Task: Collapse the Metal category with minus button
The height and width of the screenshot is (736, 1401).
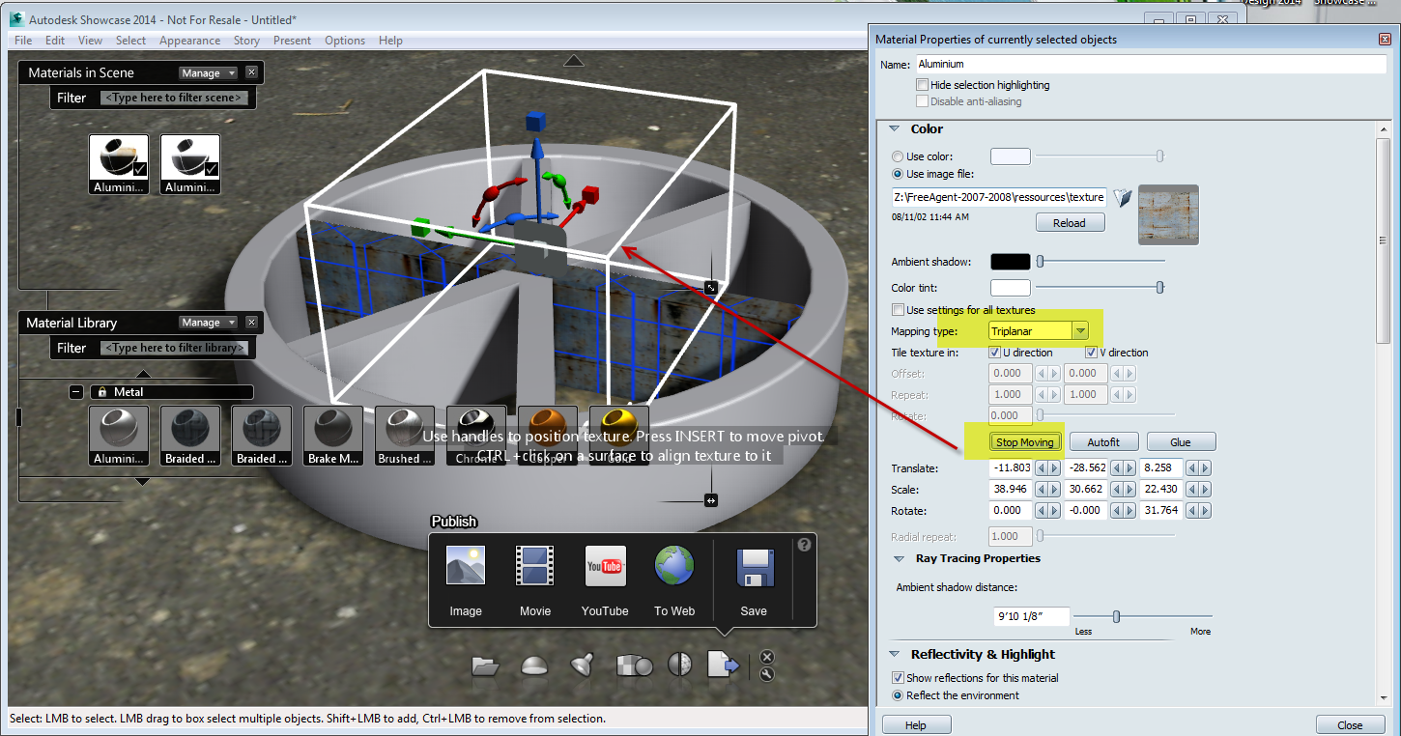Action: click(76, 392)
